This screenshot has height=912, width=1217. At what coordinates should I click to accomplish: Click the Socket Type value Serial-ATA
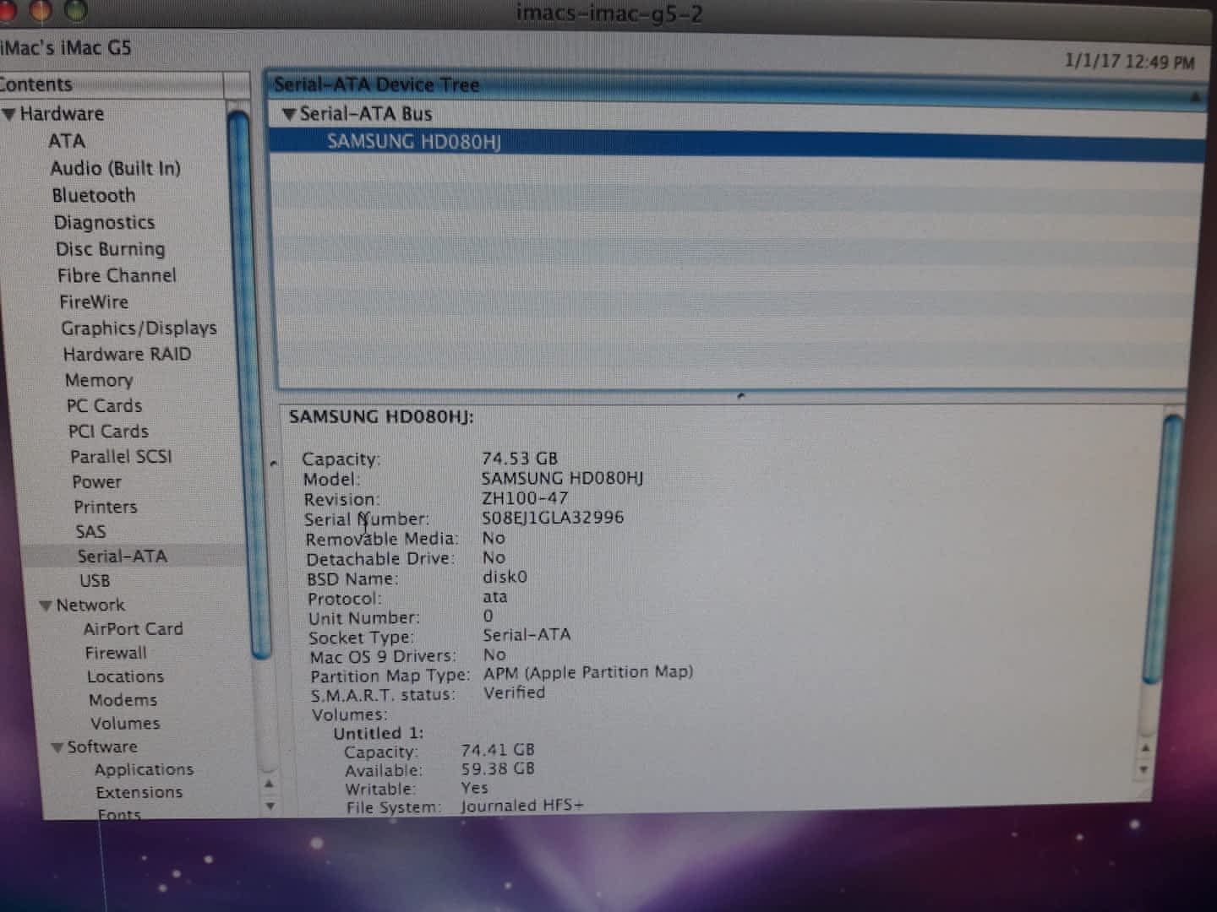527,634
